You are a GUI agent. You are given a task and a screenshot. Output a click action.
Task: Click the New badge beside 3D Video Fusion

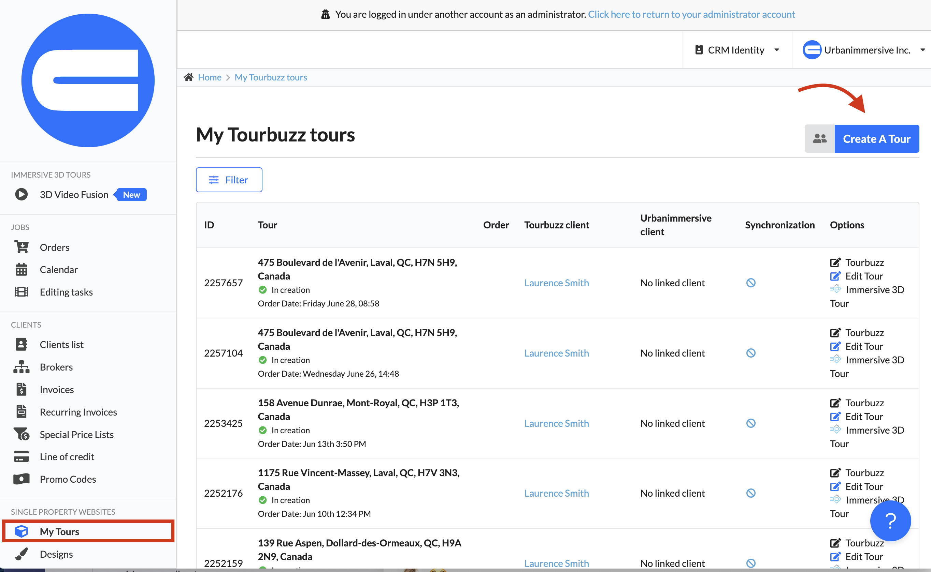[x=131, y=194]
